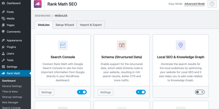Viewport: 219px width, 109px height.
Task: Open Schema module Settings button
Action: click(105, 92)
